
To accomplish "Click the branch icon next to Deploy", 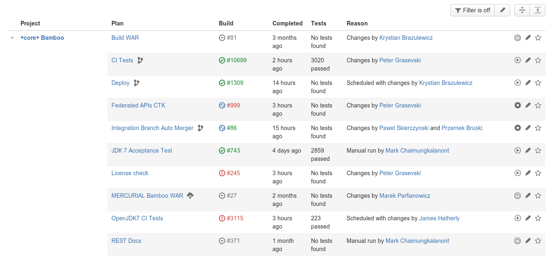I will pos(136,83).
